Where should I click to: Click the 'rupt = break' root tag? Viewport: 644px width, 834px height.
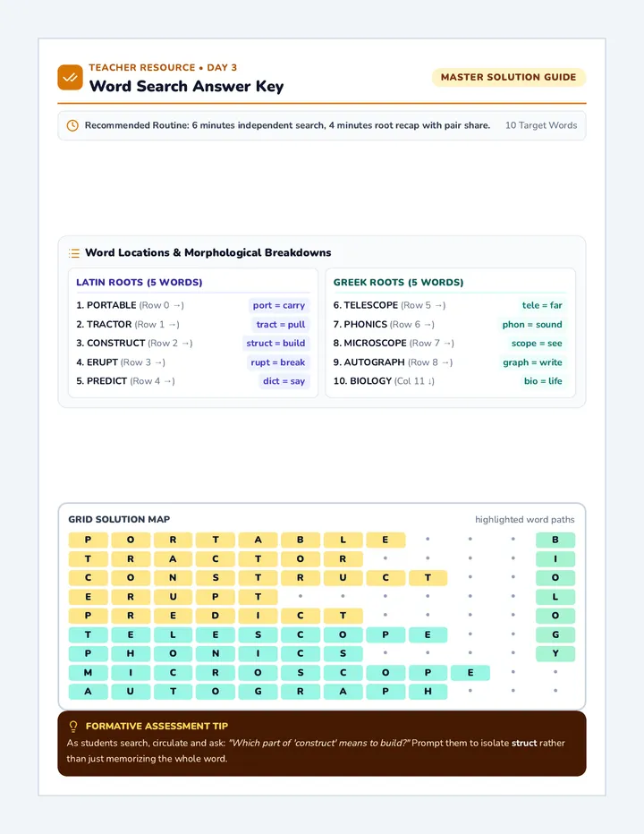(277, 362)
